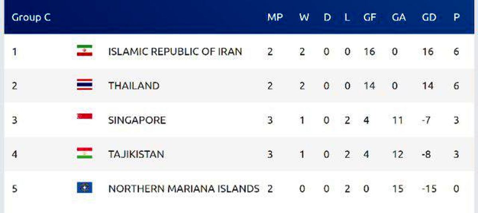Sort by the GA column header
Screen dimensions: 478x213
pyautogui.click(x=399, y=18)
